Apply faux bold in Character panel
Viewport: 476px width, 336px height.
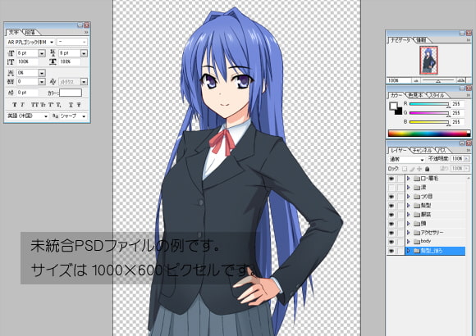[x=14, y=104]
